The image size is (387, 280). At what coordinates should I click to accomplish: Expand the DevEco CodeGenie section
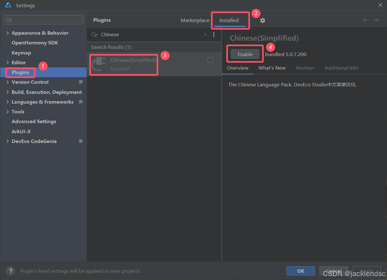pos(8,141)
